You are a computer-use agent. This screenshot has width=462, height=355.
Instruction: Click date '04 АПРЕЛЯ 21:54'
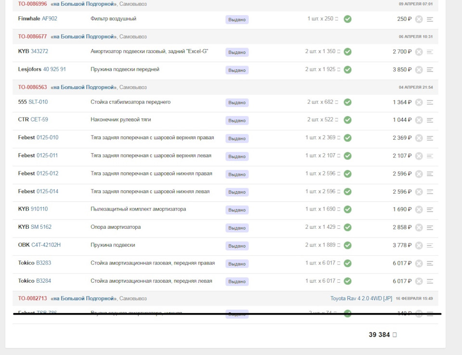(416, 87)
